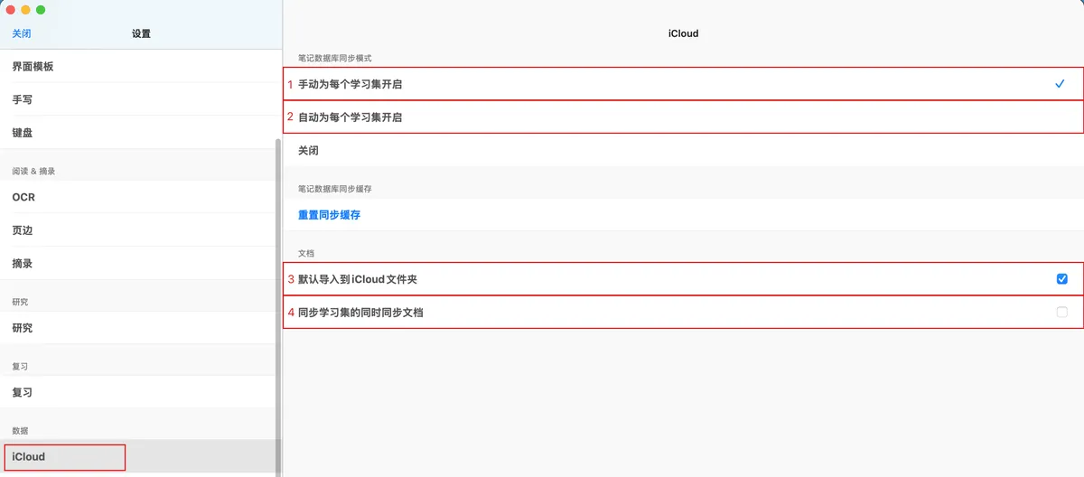
Task: Click the yellow minimize window button
Action: coord(25,9)
